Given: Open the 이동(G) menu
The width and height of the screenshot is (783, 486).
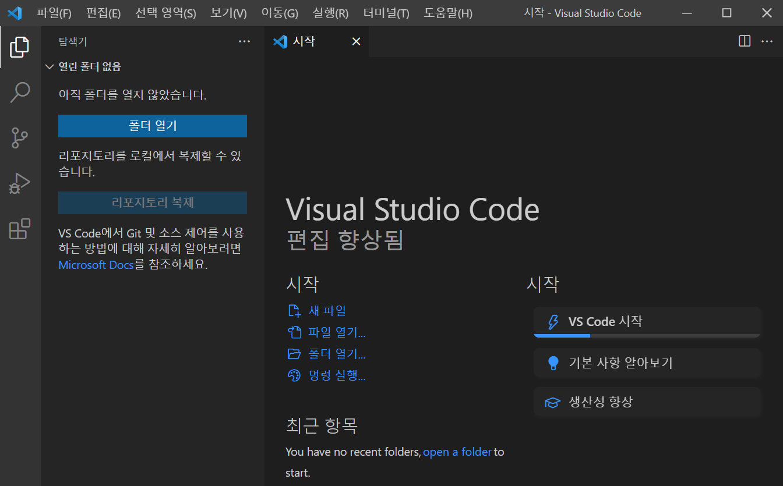Looking at the screenshot, I should click(280, 13).
